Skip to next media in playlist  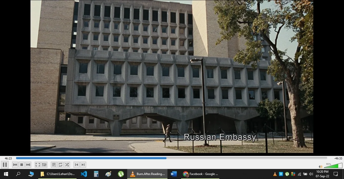28,165
